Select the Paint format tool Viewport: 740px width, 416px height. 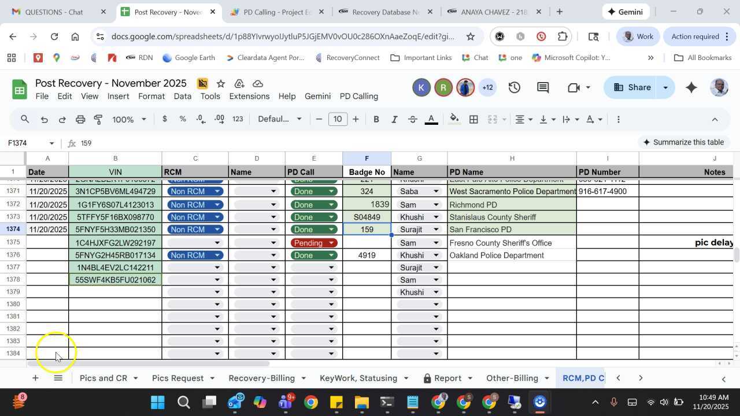click(x=98, y=120)
